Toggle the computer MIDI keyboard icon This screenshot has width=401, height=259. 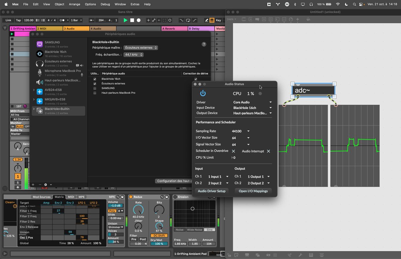click(212, 20)
